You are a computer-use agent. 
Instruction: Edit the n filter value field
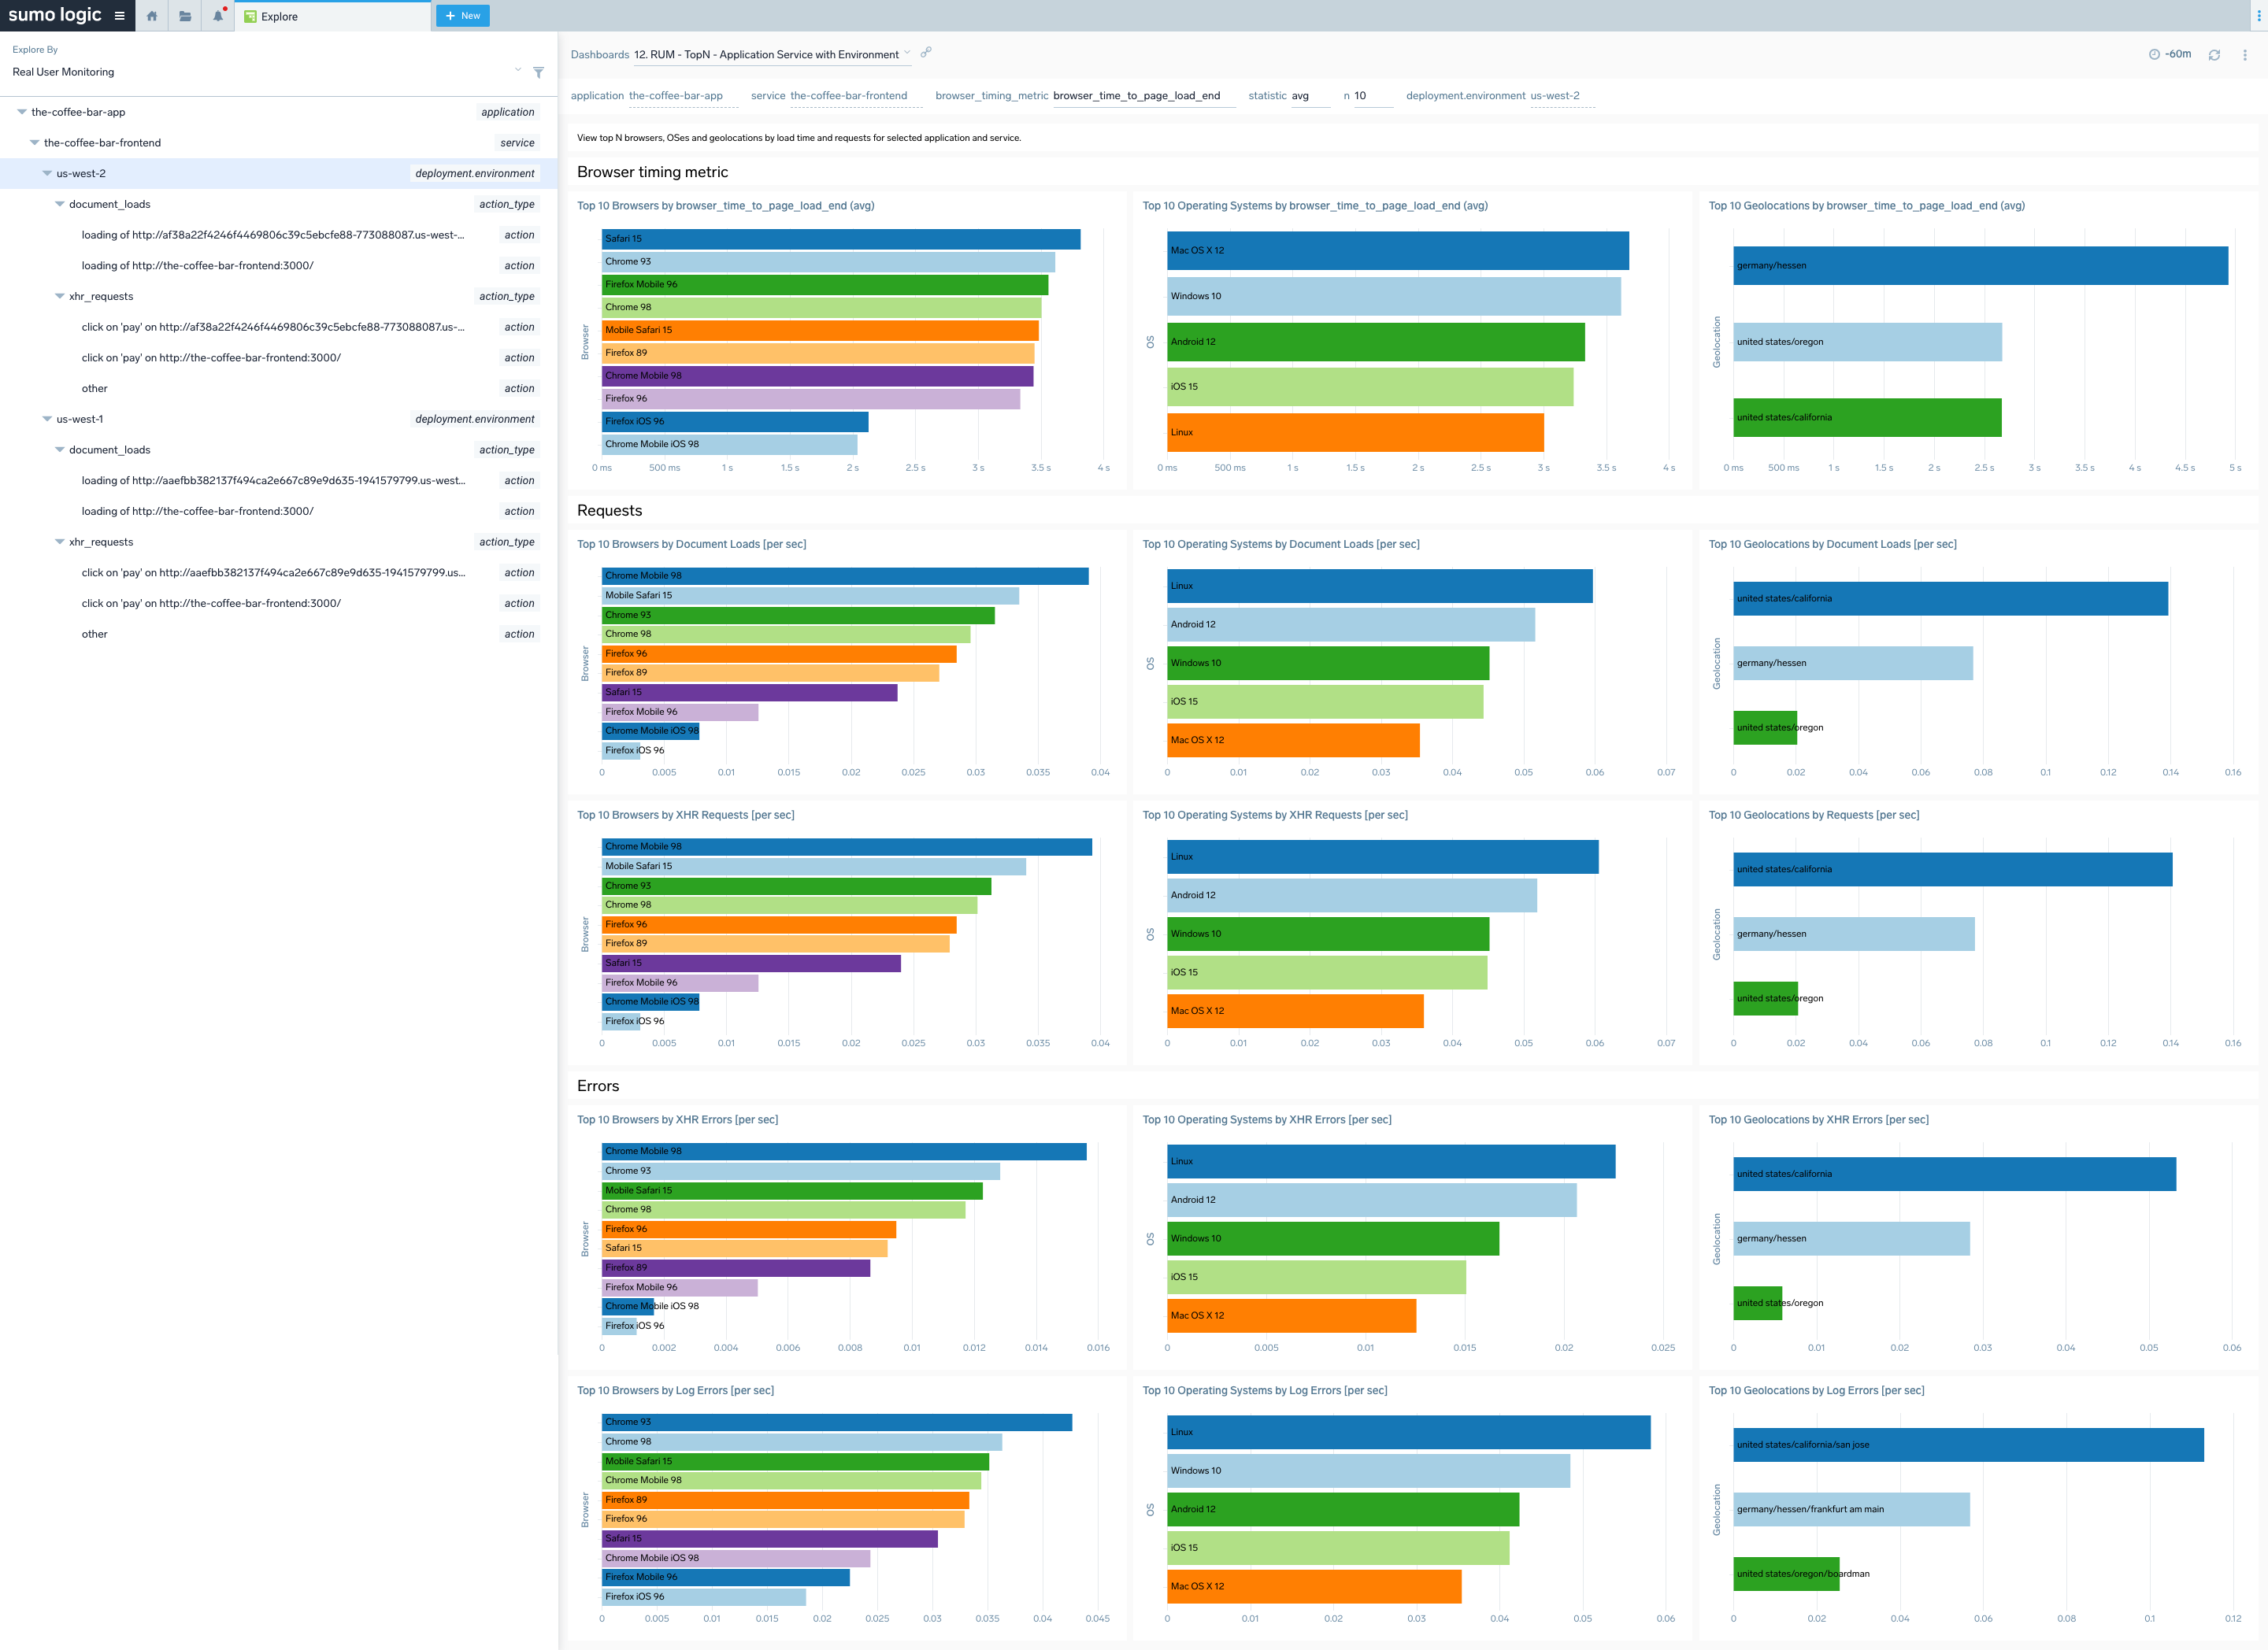tap(1371, 96)
